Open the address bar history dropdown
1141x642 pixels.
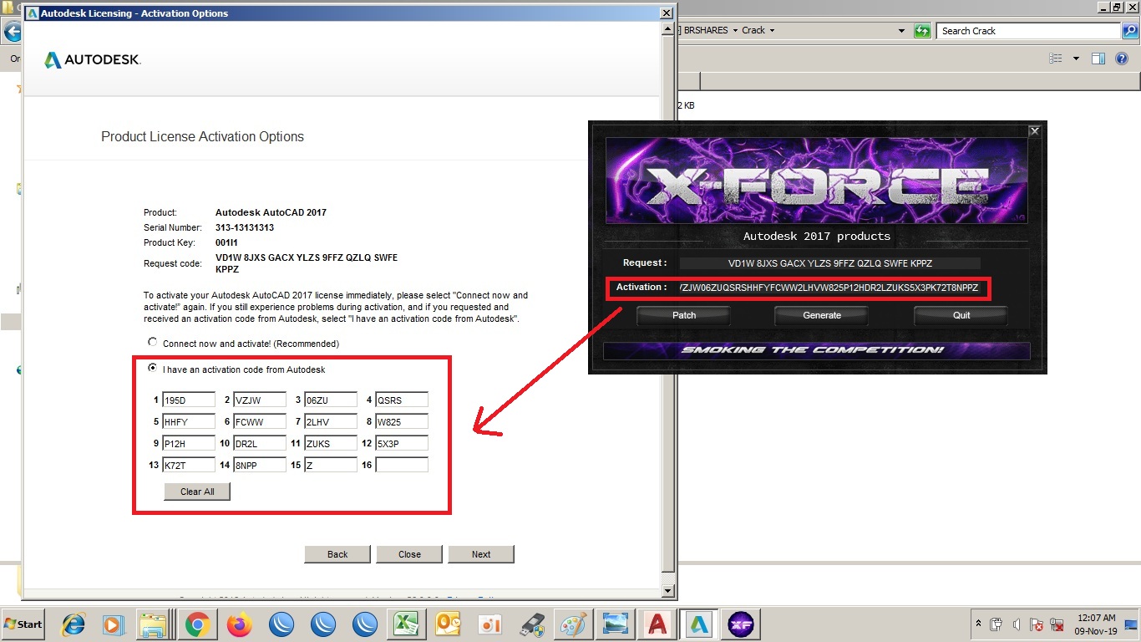901,31
